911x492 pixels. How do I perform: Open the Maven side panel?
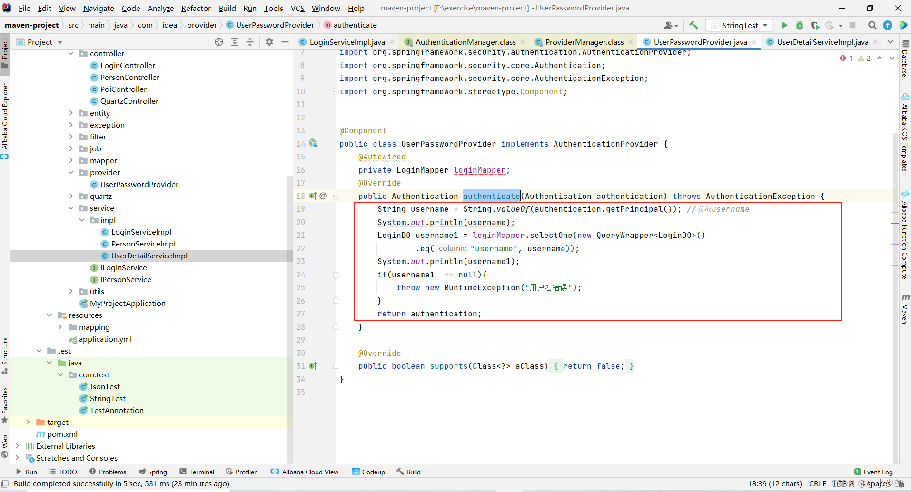click(x=905, y=309)
